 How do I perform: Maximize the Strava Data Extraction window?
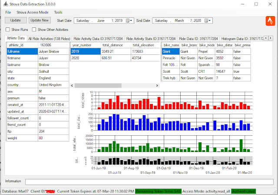coord(256,4)
